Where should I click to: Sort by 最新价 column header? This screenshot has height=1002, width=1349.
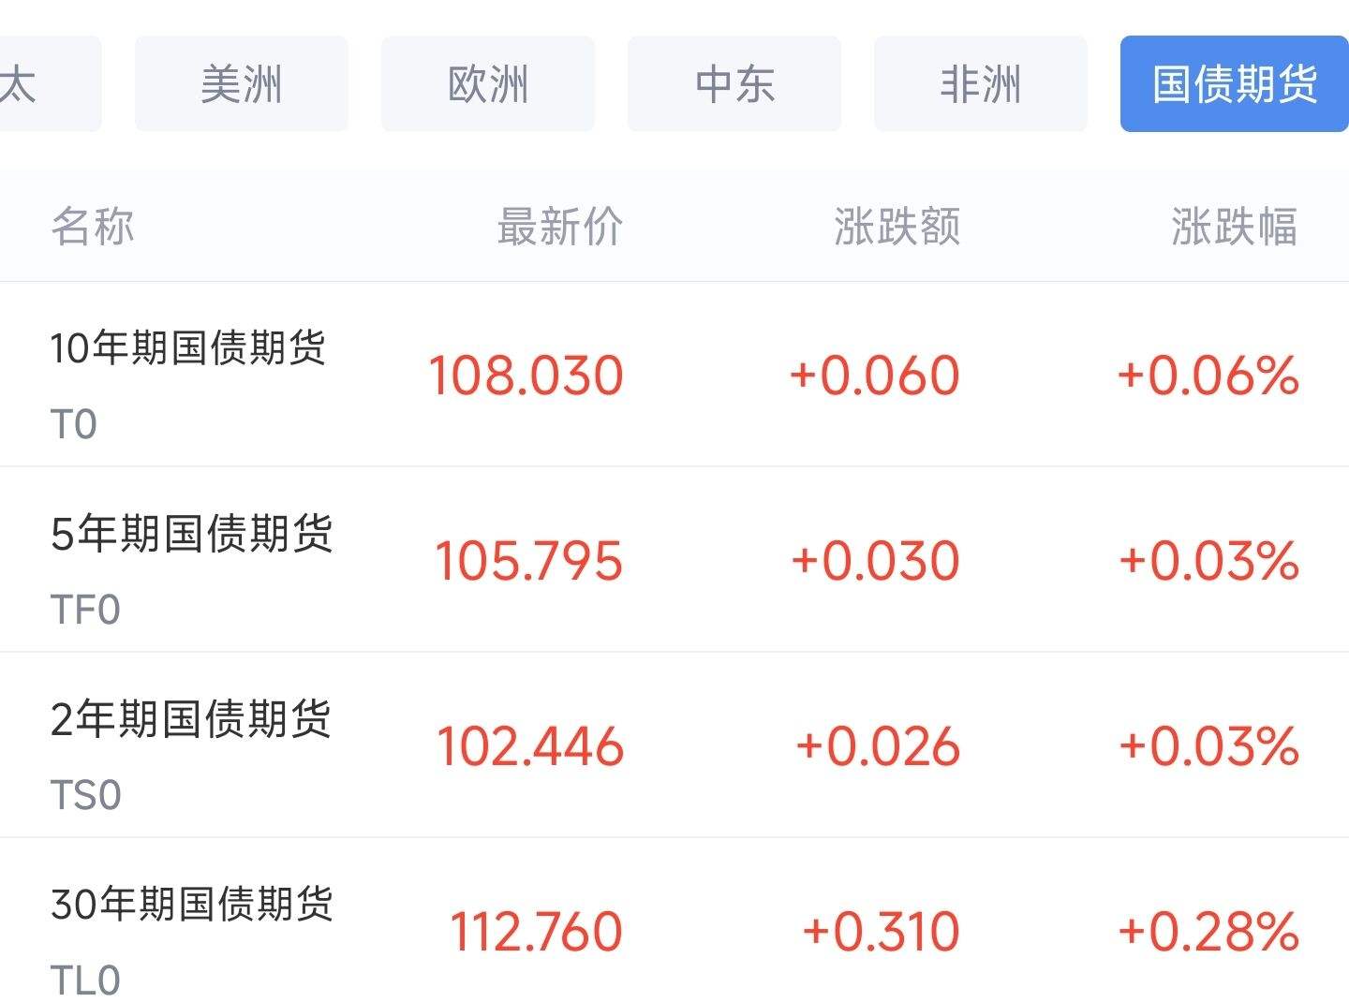point(559,227)
